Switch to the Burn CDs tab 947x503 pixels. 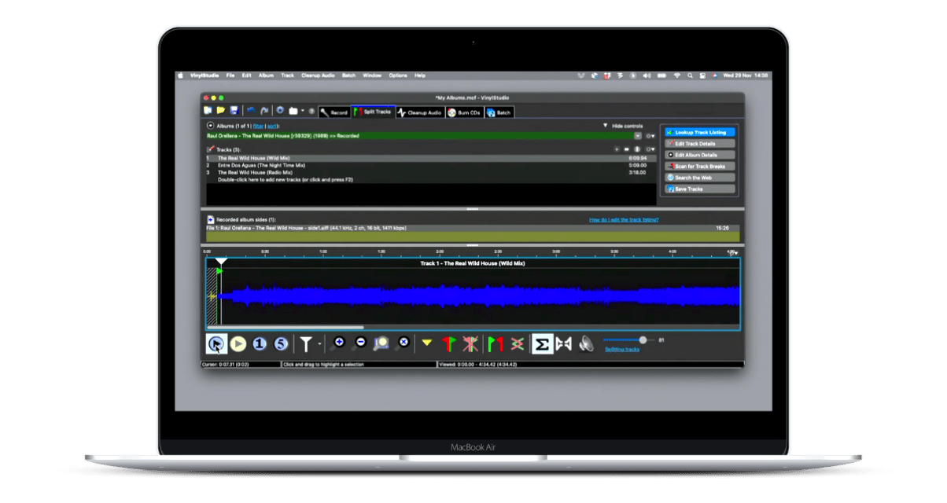(x=464, y=112)
